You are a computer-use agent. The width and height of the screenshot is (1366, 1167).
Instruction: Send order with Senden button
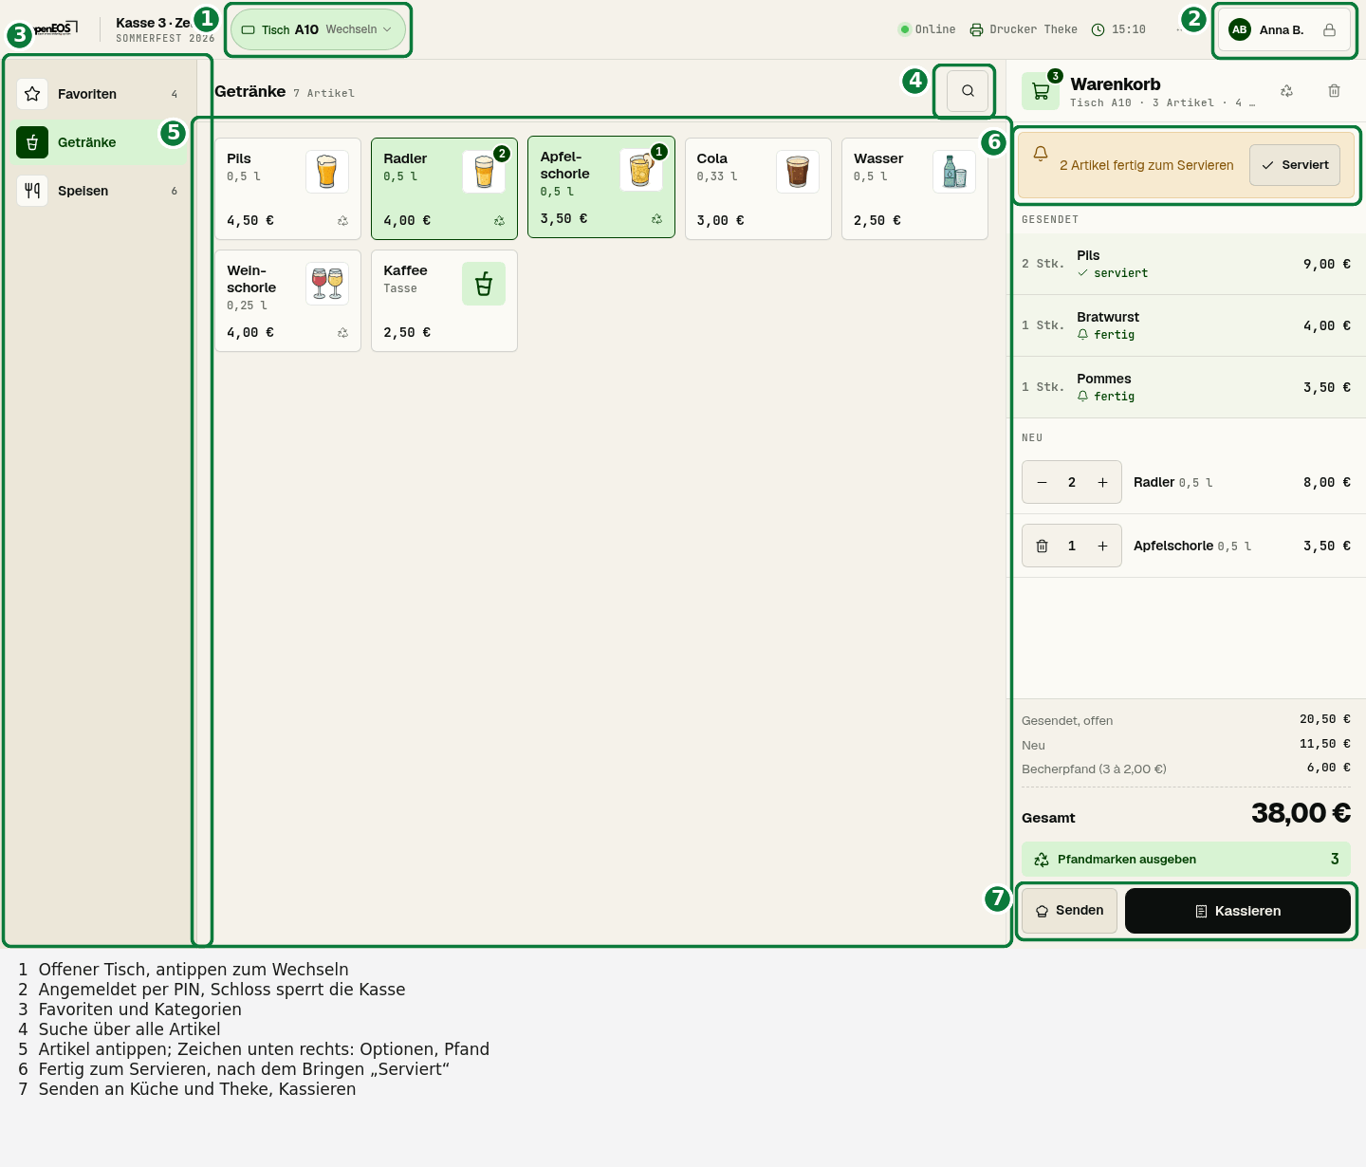1069,911
